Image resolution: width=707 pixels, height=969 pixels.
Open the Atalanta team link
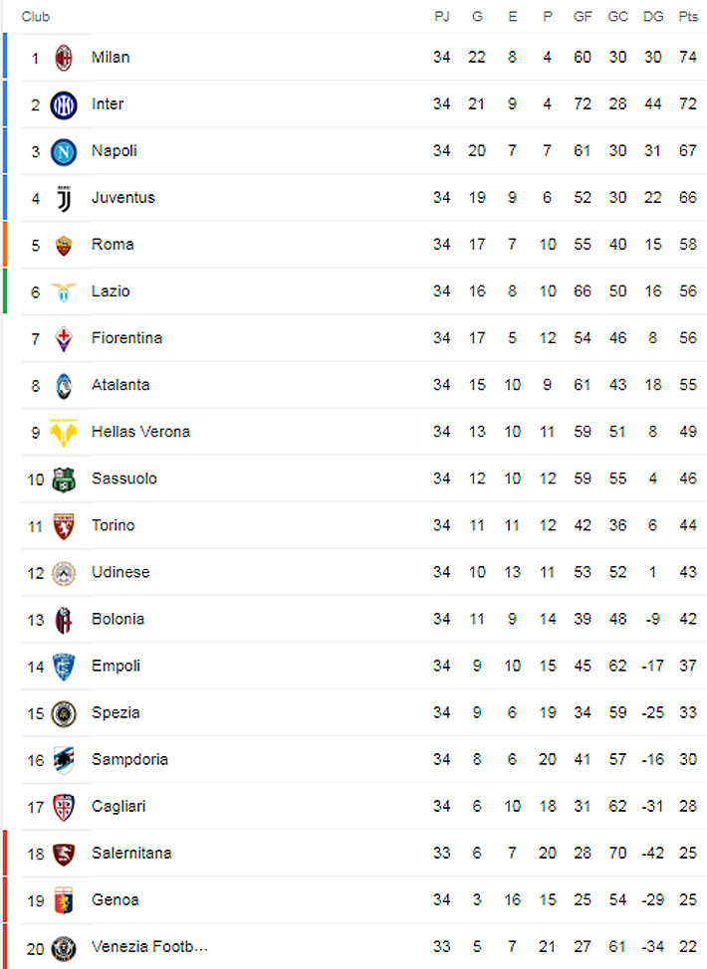pos(120,385)
